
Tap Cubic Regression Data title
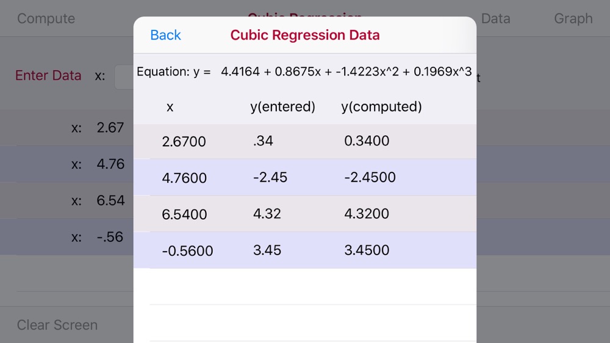coord(305,35)
